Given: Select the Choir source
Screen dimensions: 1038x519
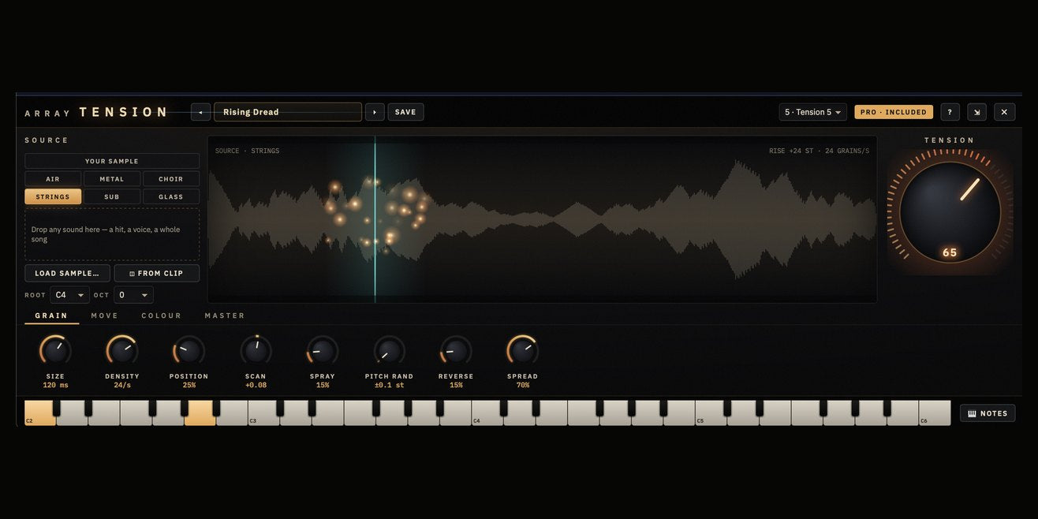Looking at the screenshot, I should (171, 179).
